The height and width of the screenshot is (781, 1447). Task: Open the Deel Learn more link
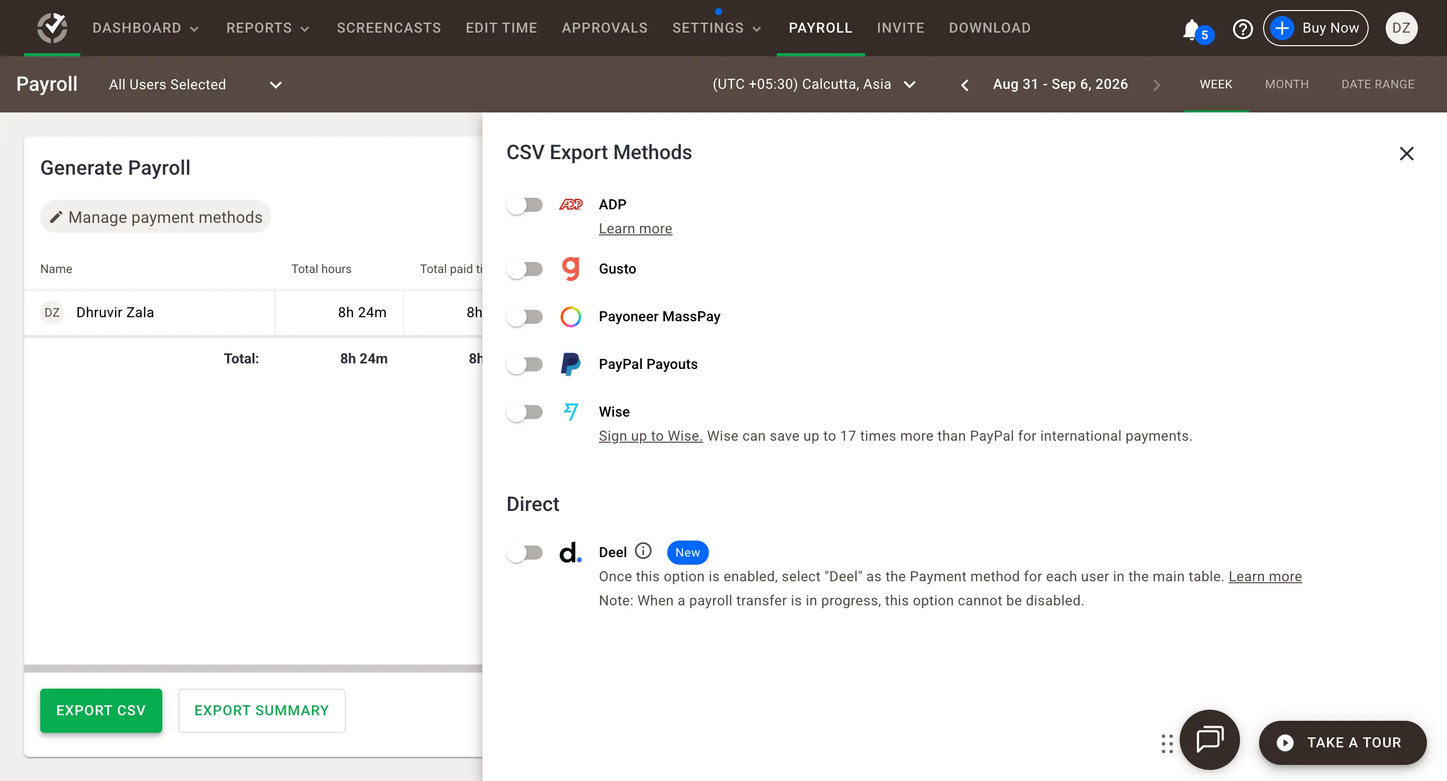point(1265,576)
